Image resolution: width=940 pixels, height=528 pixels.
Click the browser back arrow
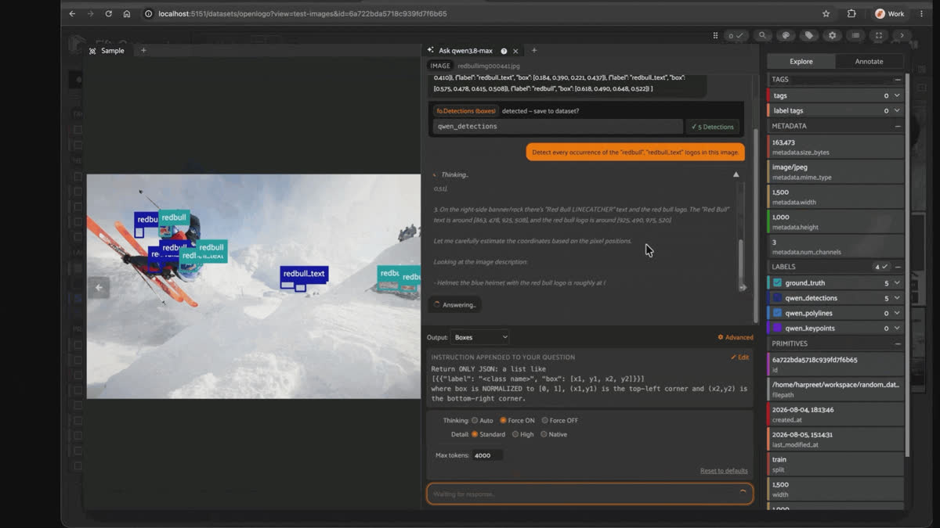tap(72, 14)
